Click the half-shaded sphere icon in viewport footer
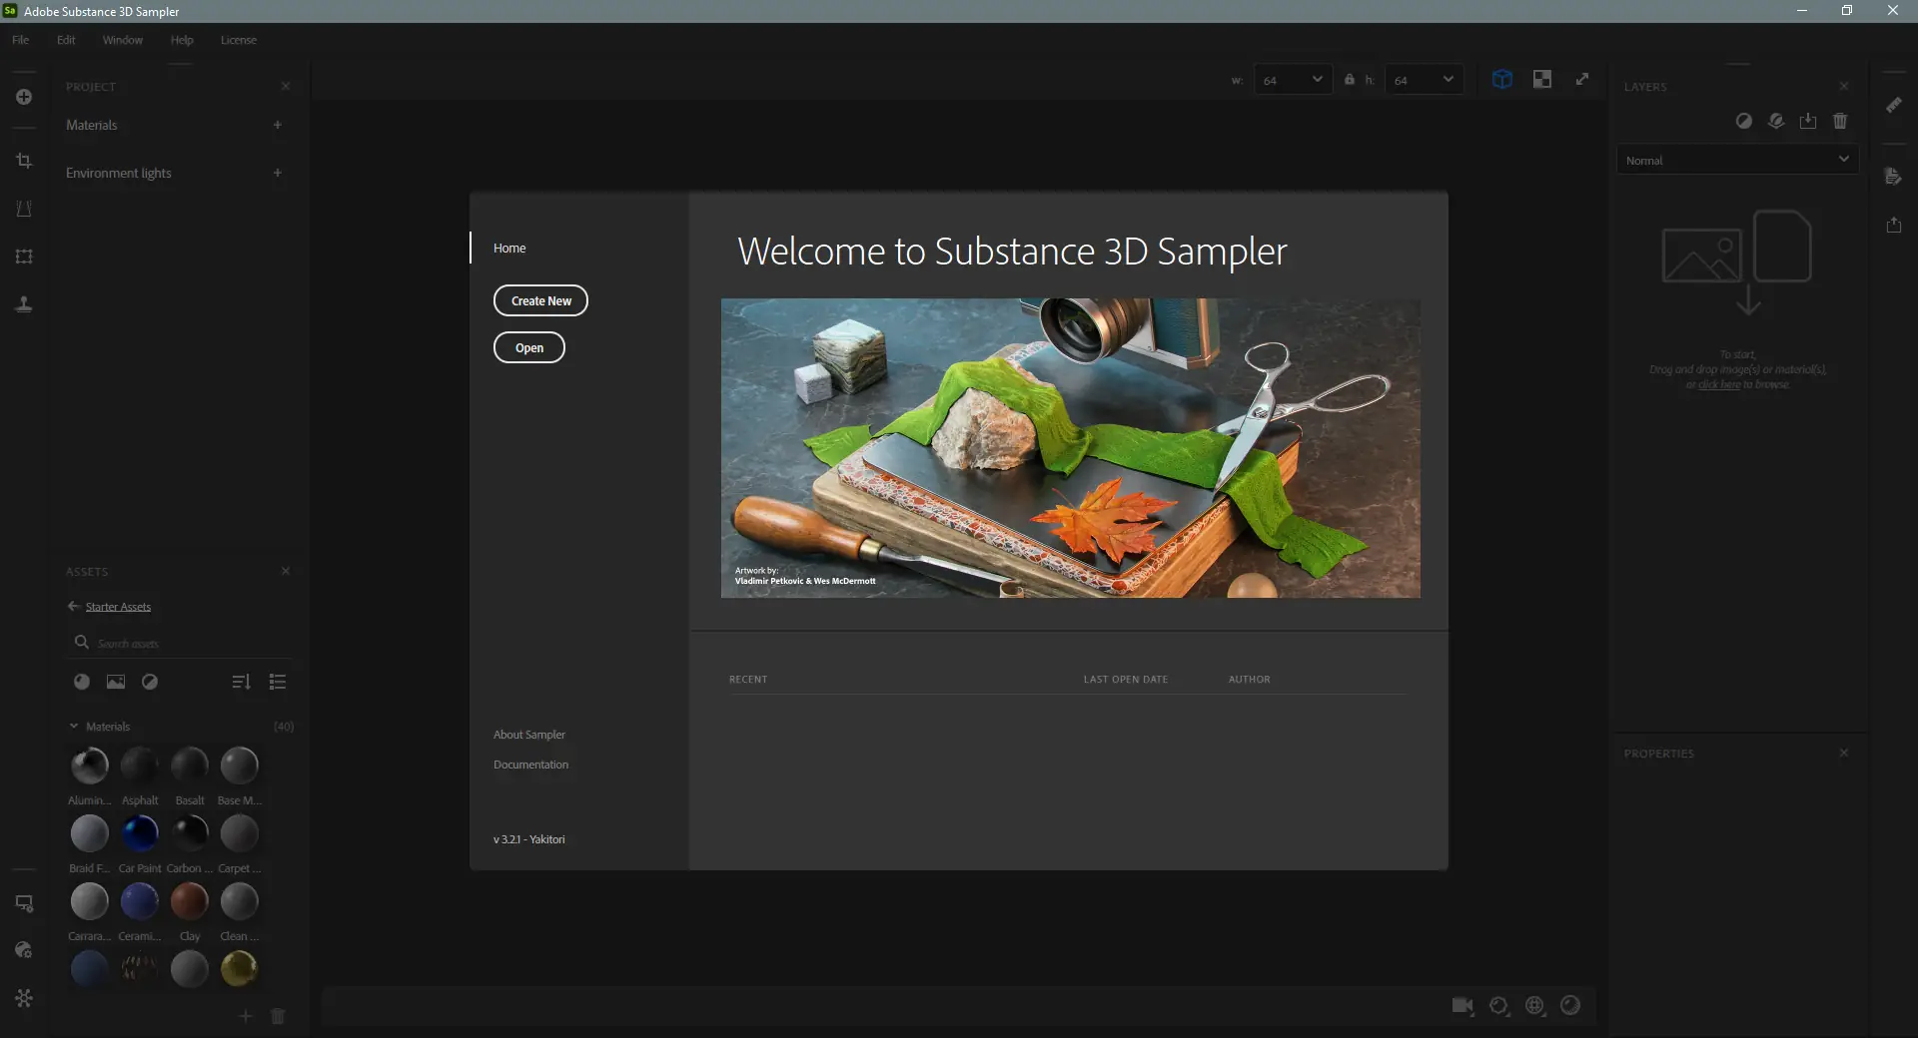 (x=1570, y=1006)
